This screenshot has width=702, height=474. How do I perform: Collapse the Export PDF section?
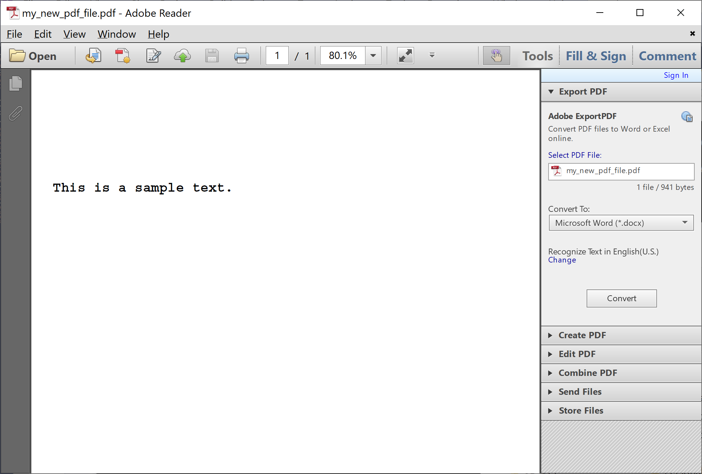click(x=583, y=92)
